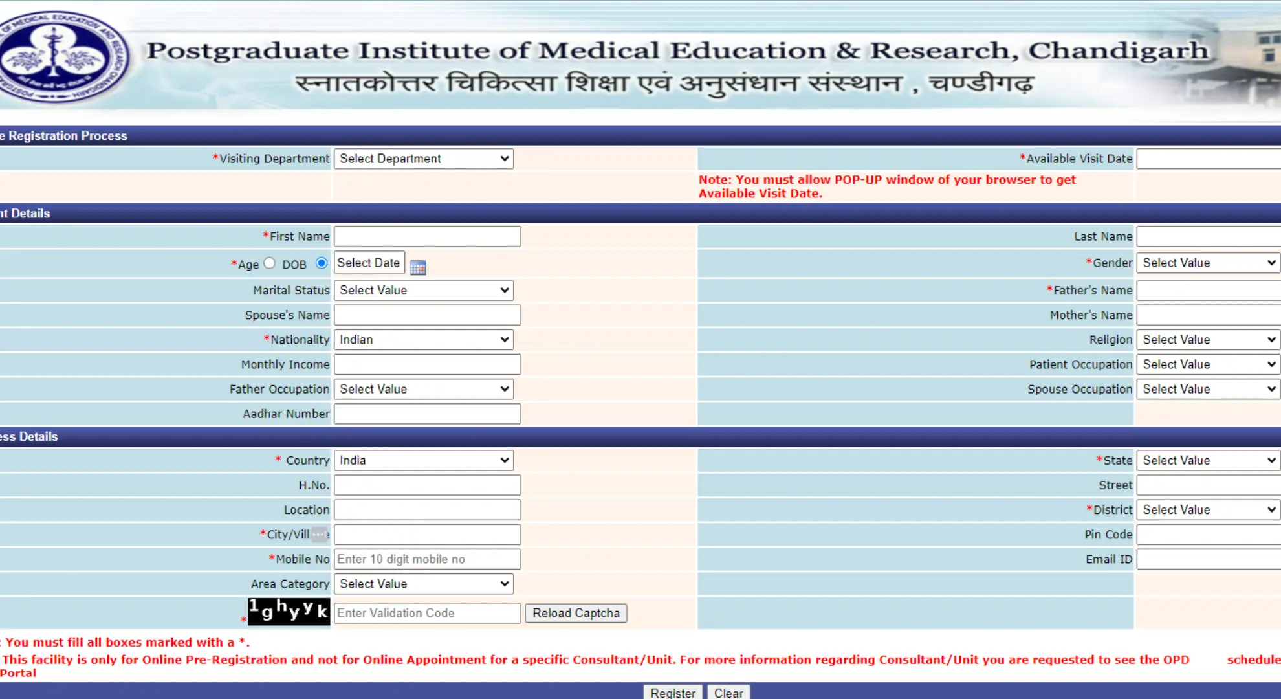Viewport: 1281px width, 699px height.
Task: Open the Spouse Occupation dropdown
Action: (1209, 389)
